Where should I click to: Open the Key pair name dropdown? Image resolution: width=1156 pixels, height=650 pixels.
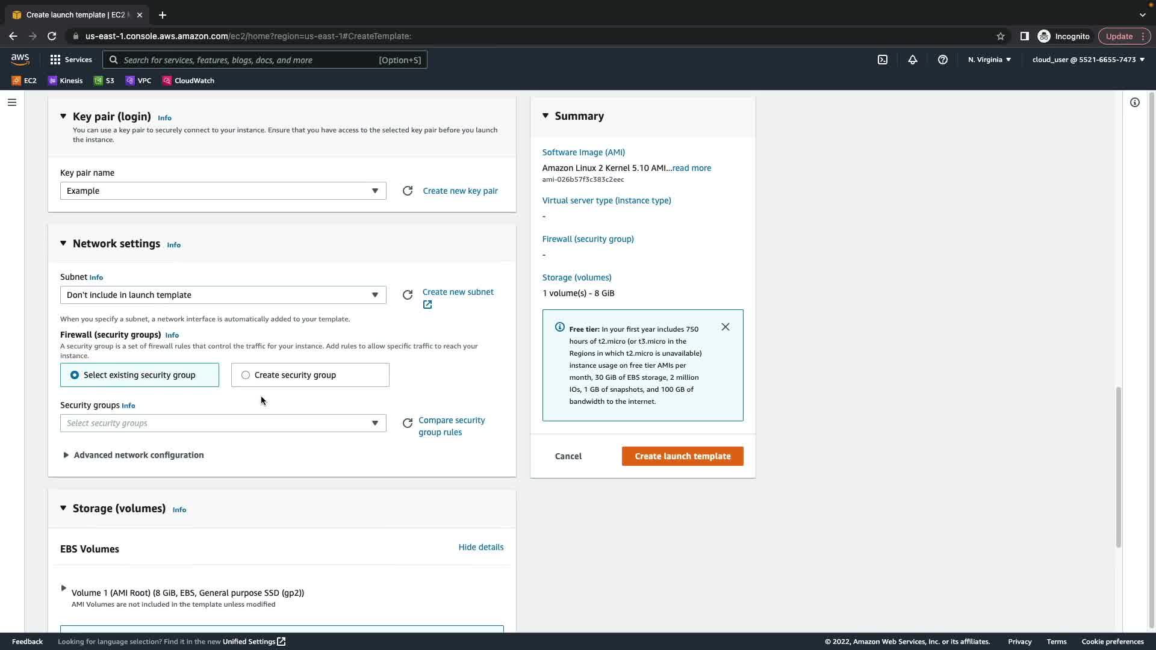223,191
